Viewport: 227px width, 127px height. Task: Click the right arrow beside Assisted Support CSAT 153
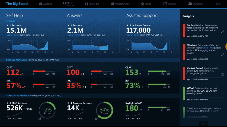point(140,74)
